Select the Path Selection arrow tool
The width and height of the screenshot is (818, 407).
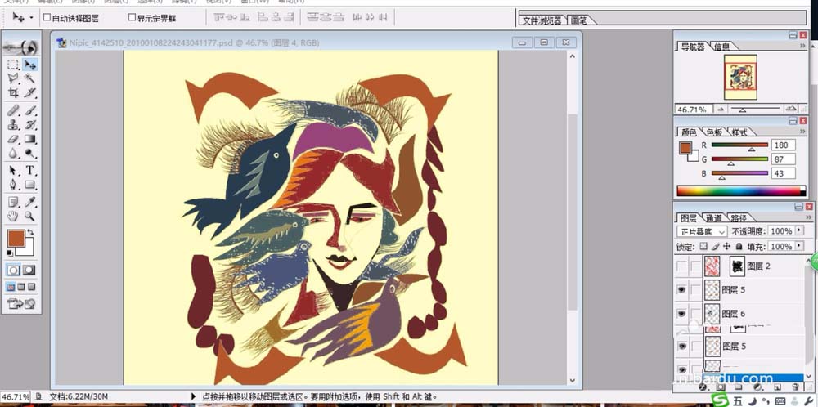click(13, 171)
